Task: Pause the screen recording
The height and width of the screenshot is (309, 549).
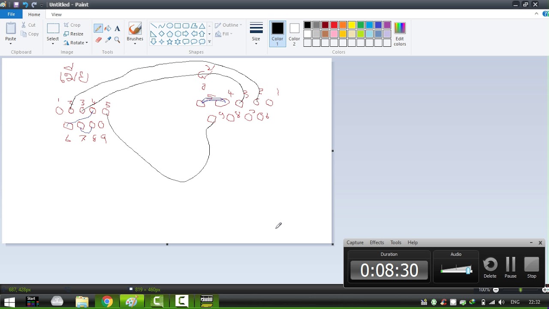Action: 510,268
